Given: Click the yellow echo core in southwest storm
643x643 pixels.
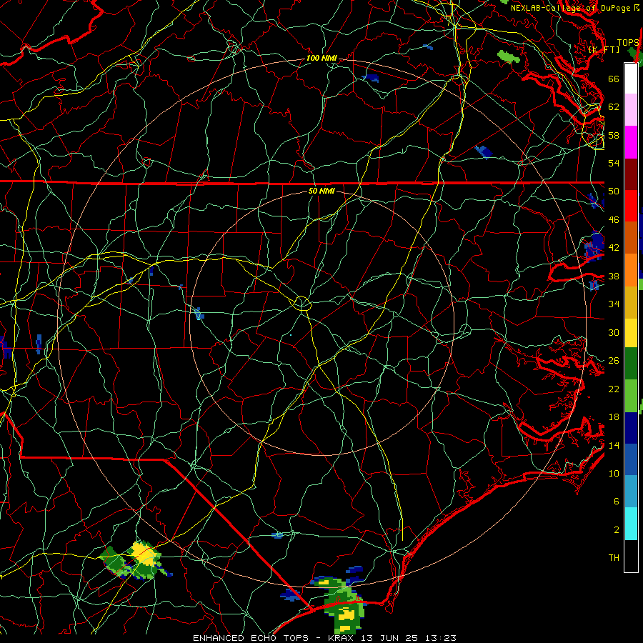Looking at the screenshot, I should click(143, 554).
